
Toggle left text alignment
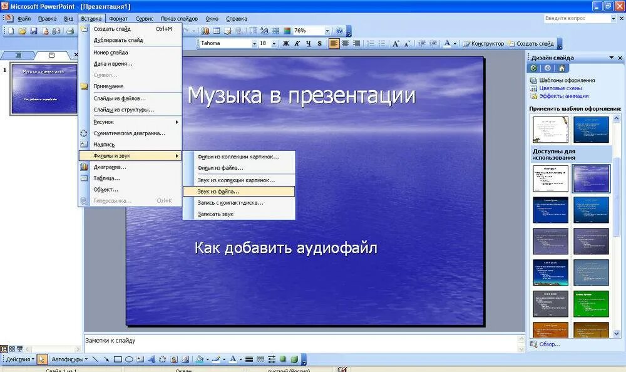tap(334, 43)
